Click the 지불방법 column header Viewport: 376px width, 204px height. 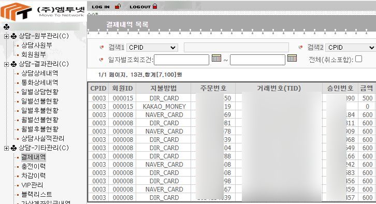tap(164, 88)
